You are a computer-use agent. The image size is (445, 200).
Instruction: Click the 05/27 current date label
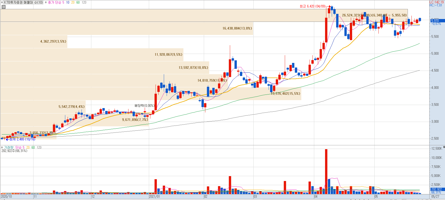pos(435,197)
